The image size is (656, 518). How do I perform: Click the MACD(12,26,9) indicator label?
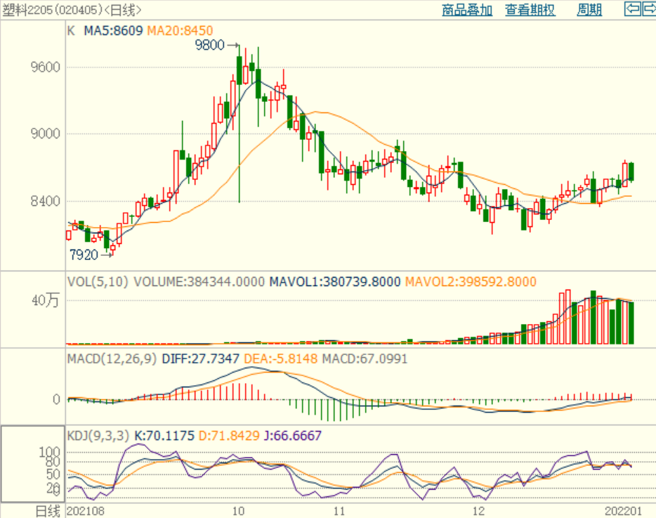[x=112, y=358]
